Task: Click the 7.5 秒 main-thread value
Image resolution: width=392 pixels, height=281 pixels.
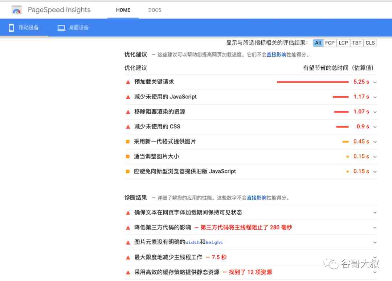Action: (219, 257)
